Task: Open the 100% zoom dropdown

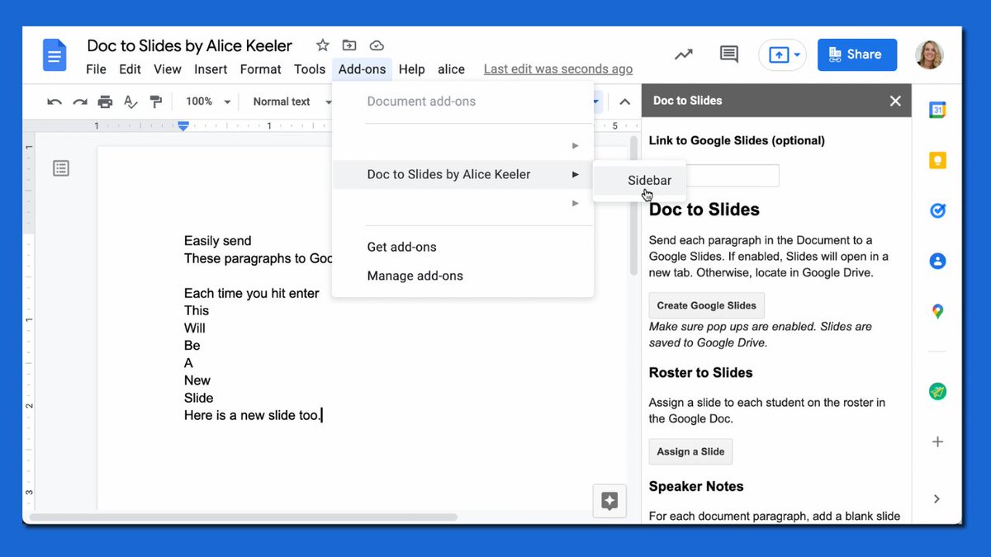Action: [208, 101]
